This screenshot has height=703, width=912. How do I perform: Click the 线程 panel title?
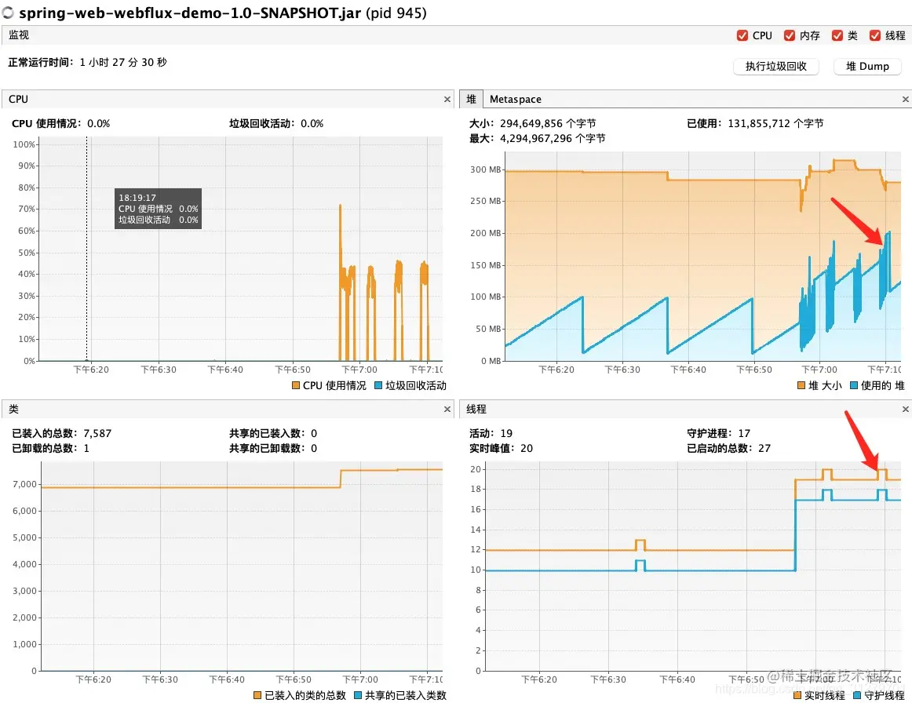476,410
